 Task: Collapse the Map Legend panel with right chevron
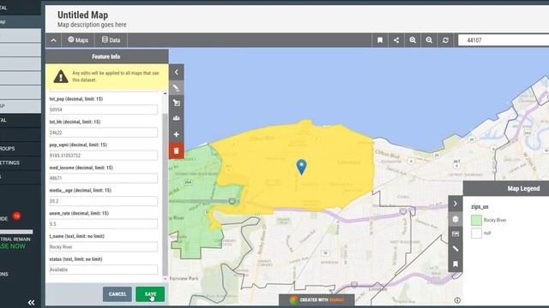click(x=455, y=204)
